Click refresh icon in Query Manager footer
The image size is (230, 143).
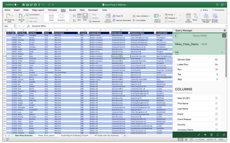(x=217, y=135)
